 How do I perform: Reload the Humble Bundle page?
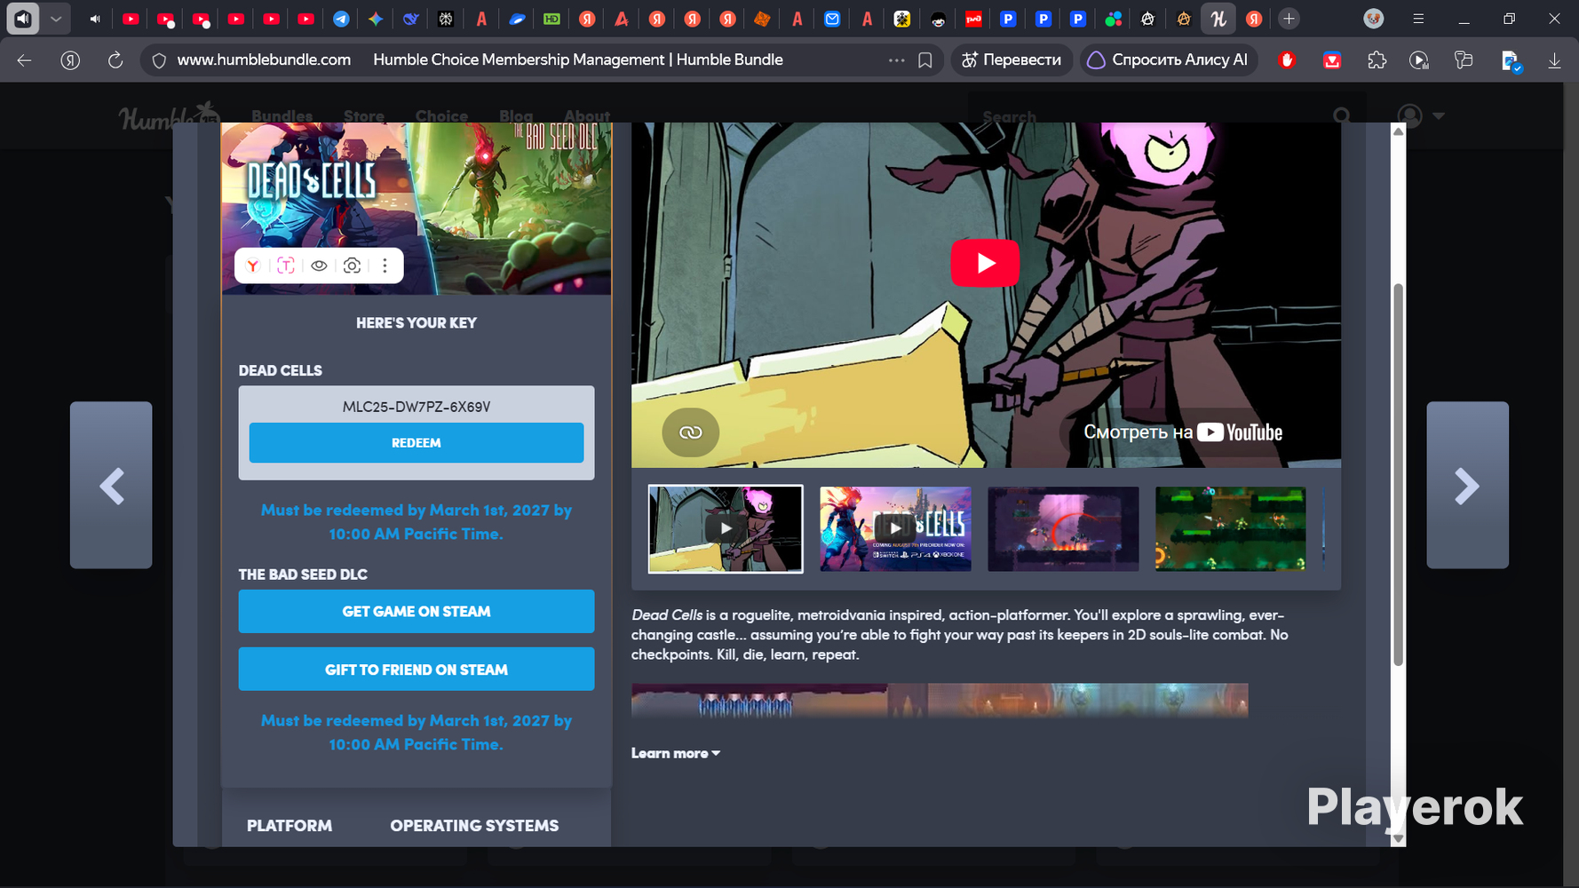point(115,60)
